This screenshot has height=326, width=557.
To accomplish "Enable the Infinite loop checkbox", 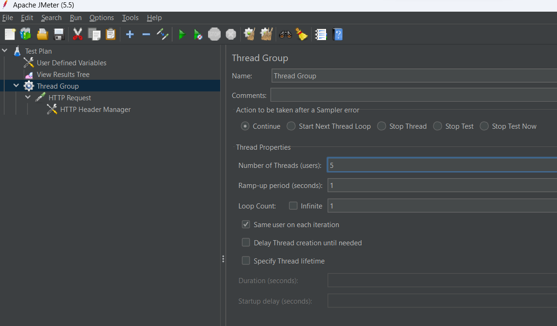I will (293, 206).
